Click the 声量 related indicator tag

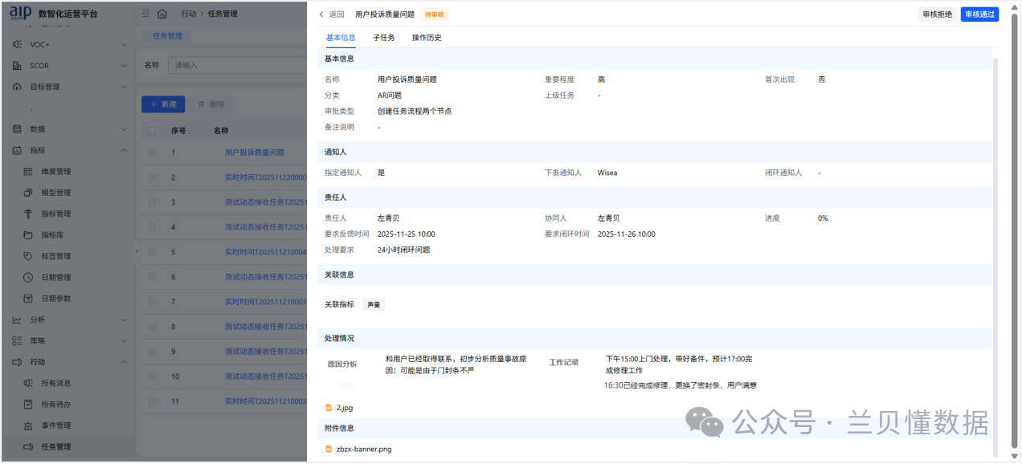[x=374, y=305]
